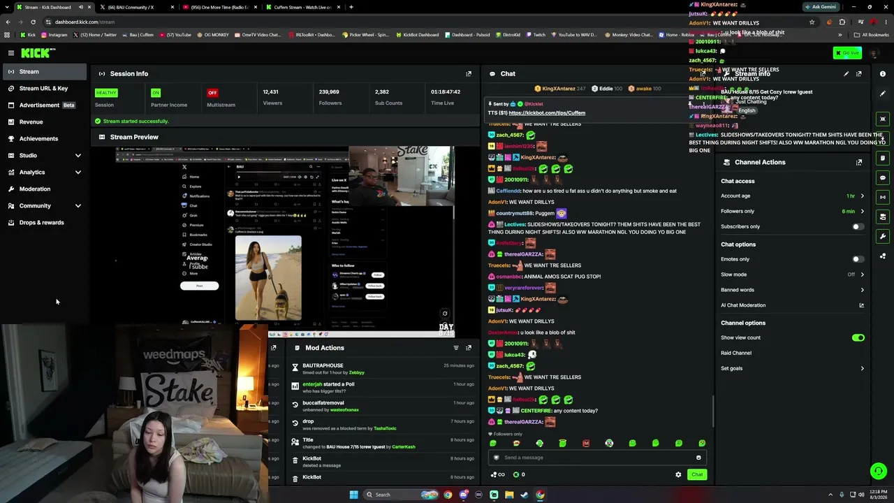Screen dimensions: 894x503
Task: Open the Achievements page
Action: click(45, 138)
